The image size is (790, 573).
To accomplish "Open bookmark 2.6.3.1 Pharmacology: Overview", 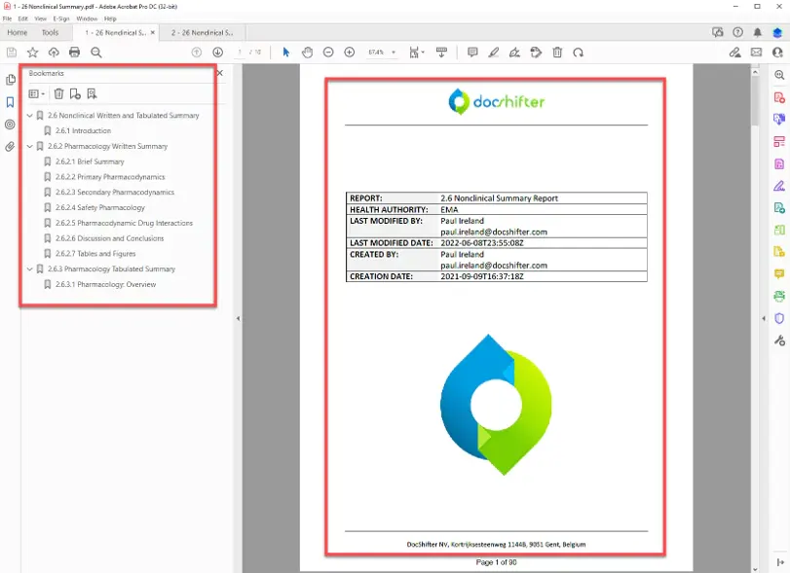I will [x=106, y=284].
